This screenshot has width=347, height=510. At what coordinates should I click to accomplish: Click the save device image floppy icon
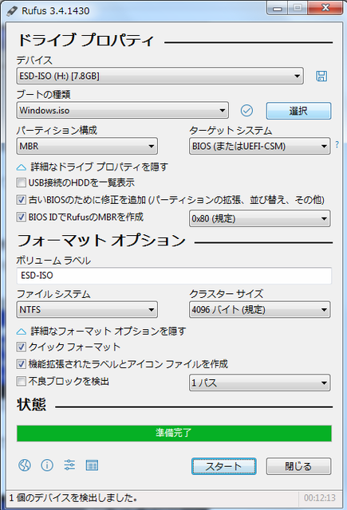(x=321, y=76)
